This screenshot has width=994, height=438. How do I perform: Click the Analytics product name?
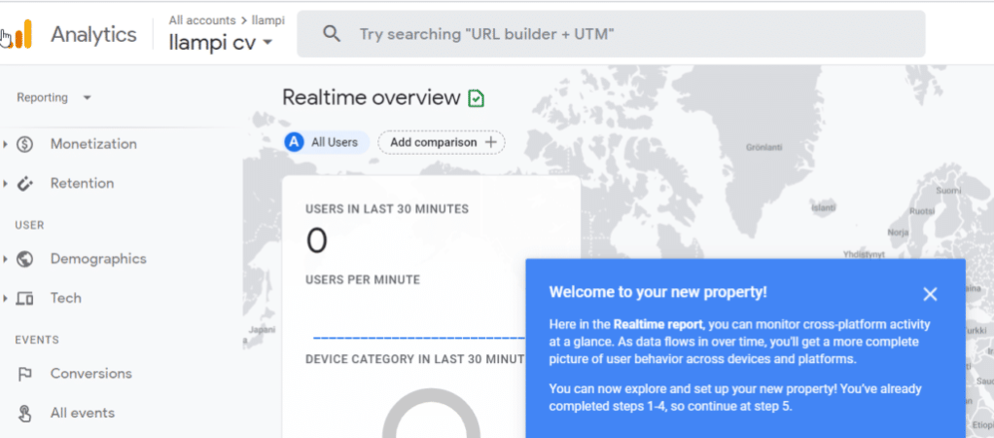(x=94, y=34)
